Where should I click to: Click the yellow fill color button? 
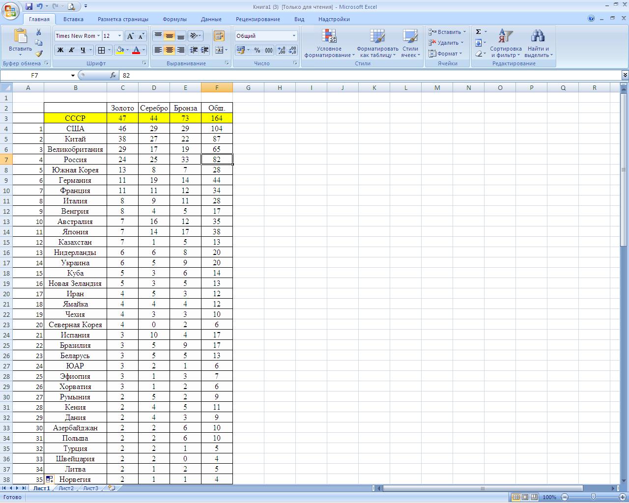click(x=119, y=50)
